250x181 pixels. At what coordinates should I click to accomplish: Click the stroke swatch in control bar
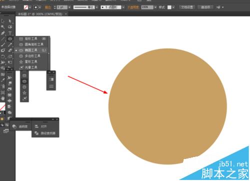[x=35, y=7]
